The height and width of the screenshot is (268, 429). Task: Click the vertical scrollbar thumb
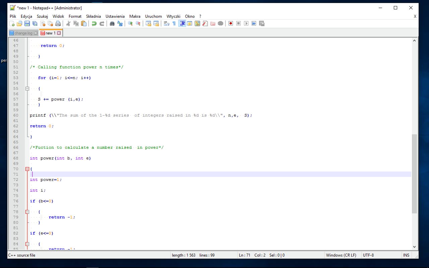414,174
